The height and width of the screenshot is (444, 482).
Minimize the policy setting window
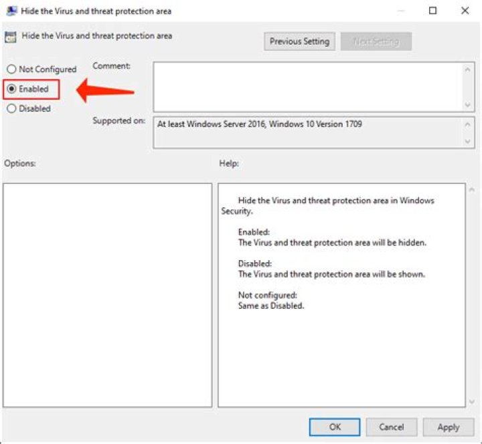402,11
